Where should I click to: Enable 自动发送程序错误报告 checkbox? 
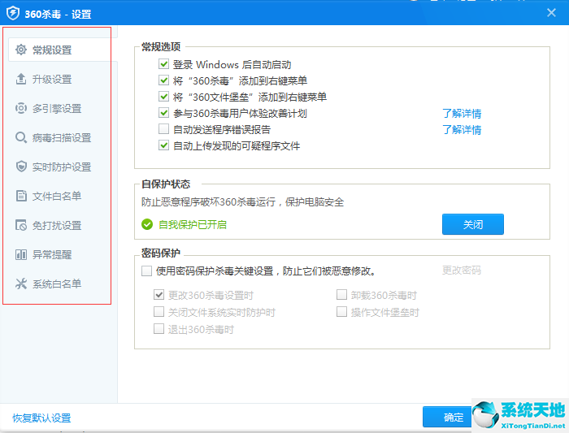point(163,128)
